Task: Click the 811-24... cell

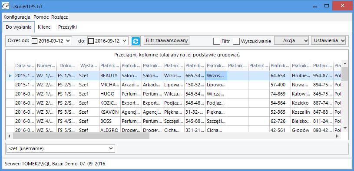Action: tap(323, 121)
